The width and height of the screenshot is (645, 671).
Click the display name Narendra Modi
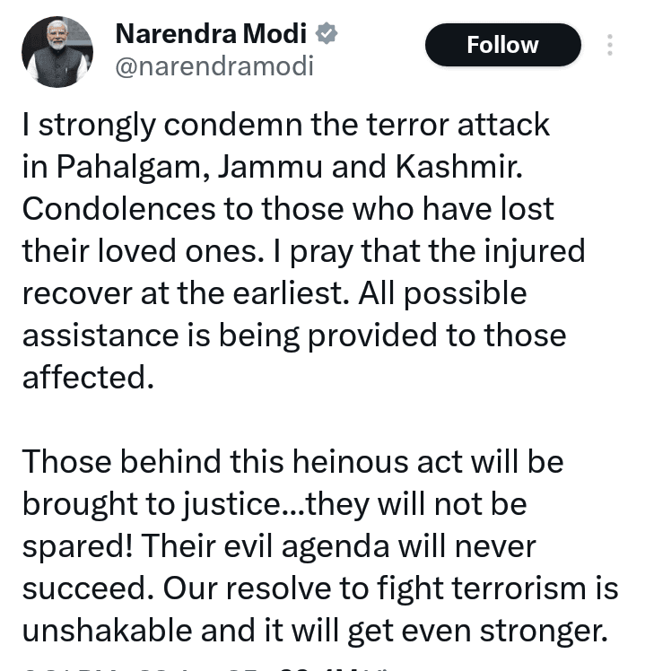tap(211, 34)
